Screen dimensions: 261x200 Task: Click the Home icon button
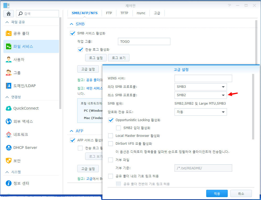pos(9,14)
